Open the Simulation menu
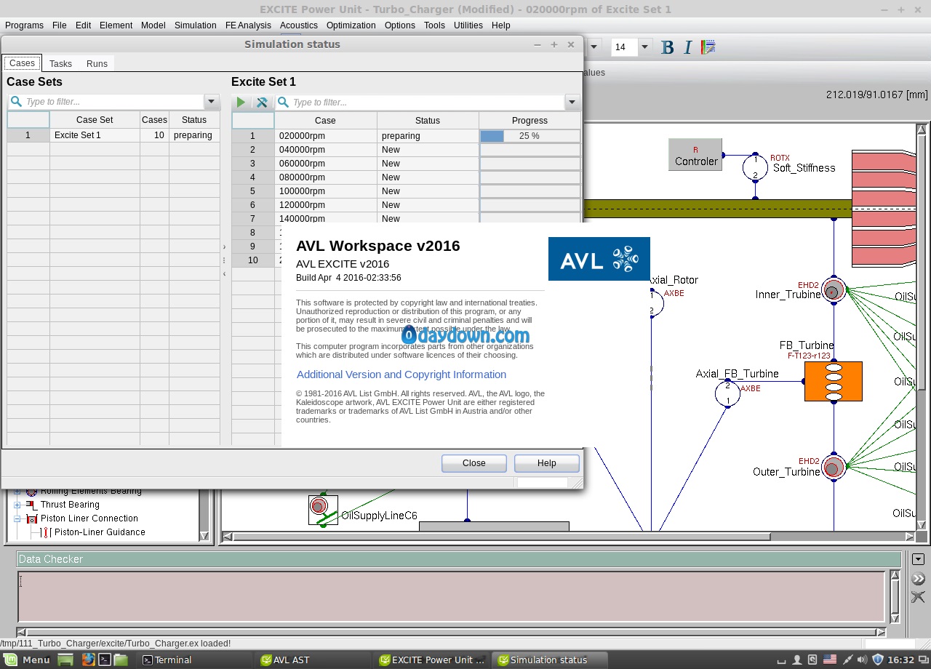Screen dimensions: 931x669 pos(196,25)
